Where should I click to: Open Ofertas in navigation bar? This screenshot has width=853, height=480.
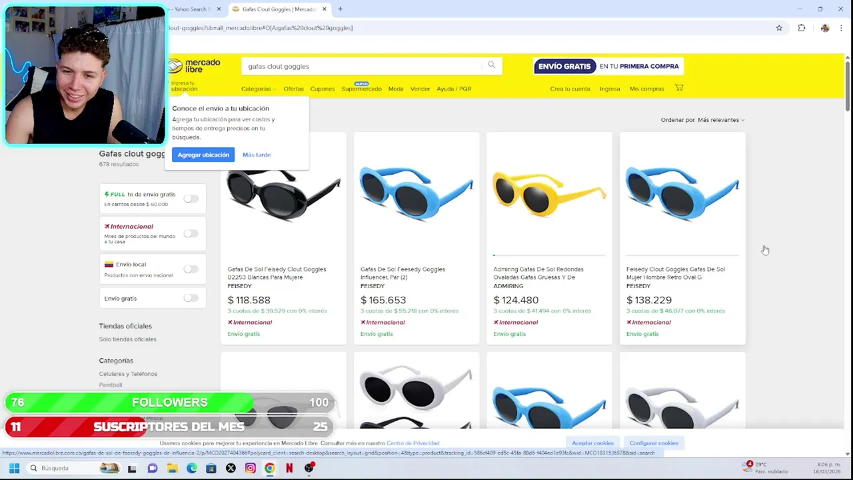(x=293, y=89)
